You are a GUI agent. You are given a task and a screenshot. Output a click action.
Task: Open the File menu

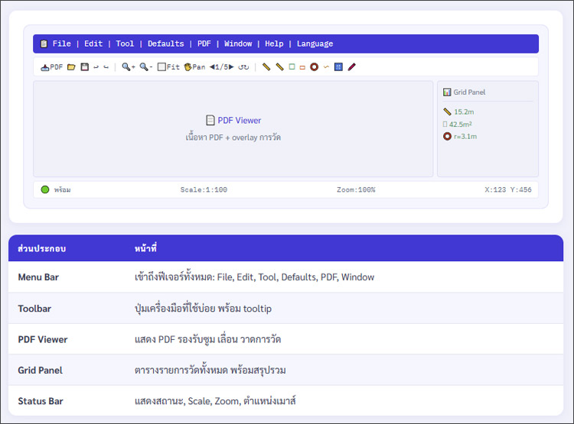[61, 44]
